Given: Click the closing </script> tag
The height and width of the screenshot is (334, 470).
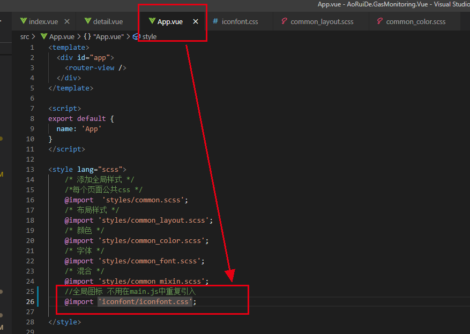Looking at the screenshot, I should pos(67,149).
